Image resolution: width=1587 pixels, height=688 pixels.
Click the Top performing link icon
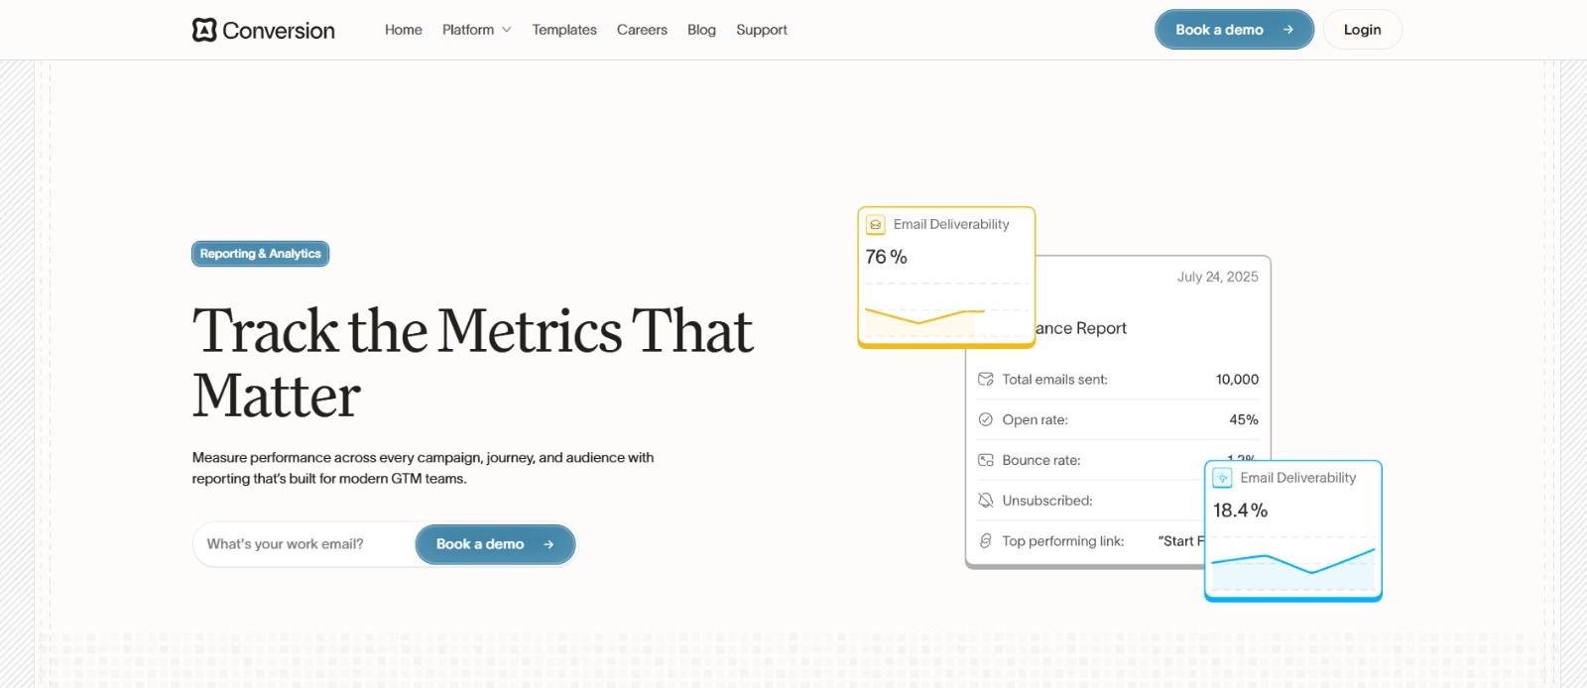986,541
